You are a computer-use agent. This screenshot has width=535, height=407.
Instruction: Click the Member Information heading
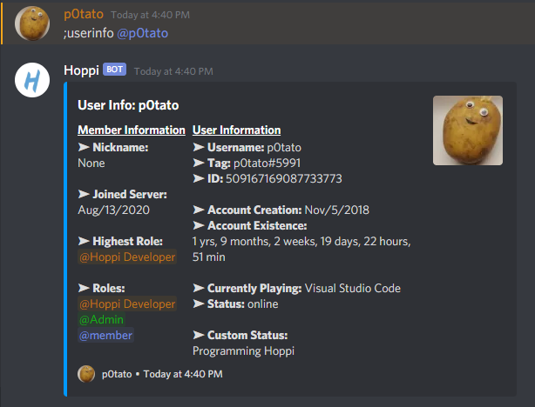(x=132, y=130)
